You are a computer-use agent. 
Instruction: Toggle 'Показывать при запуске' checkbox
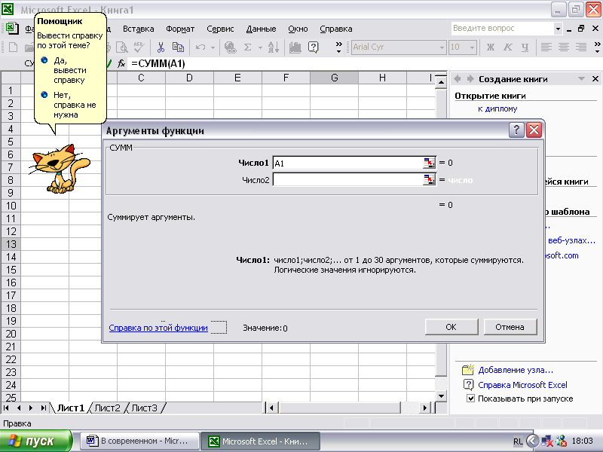coord(470,399)
